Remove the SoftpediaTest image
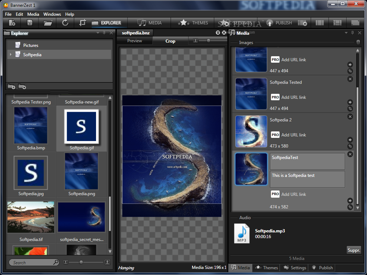367x275 pixels. tap(350, 154)
